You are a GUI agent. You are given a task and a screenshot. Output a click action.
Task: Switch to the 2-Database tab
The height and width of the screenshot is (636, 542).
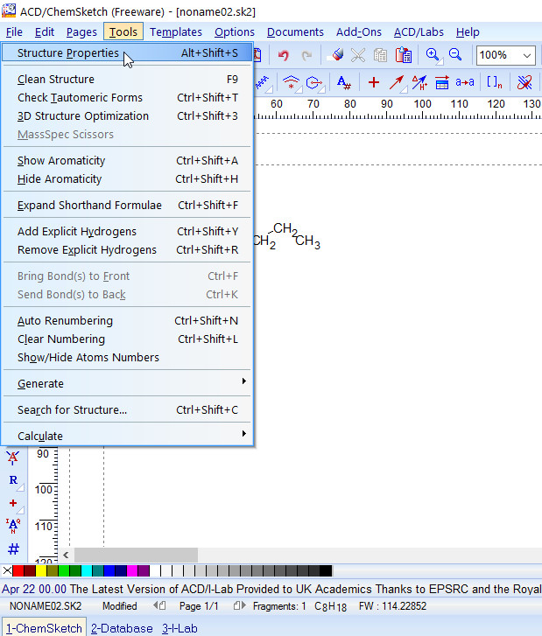tap(122, 628)
